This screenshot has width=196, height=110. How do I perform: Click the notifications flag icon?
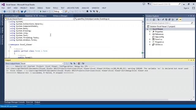[x=149, y=4]
